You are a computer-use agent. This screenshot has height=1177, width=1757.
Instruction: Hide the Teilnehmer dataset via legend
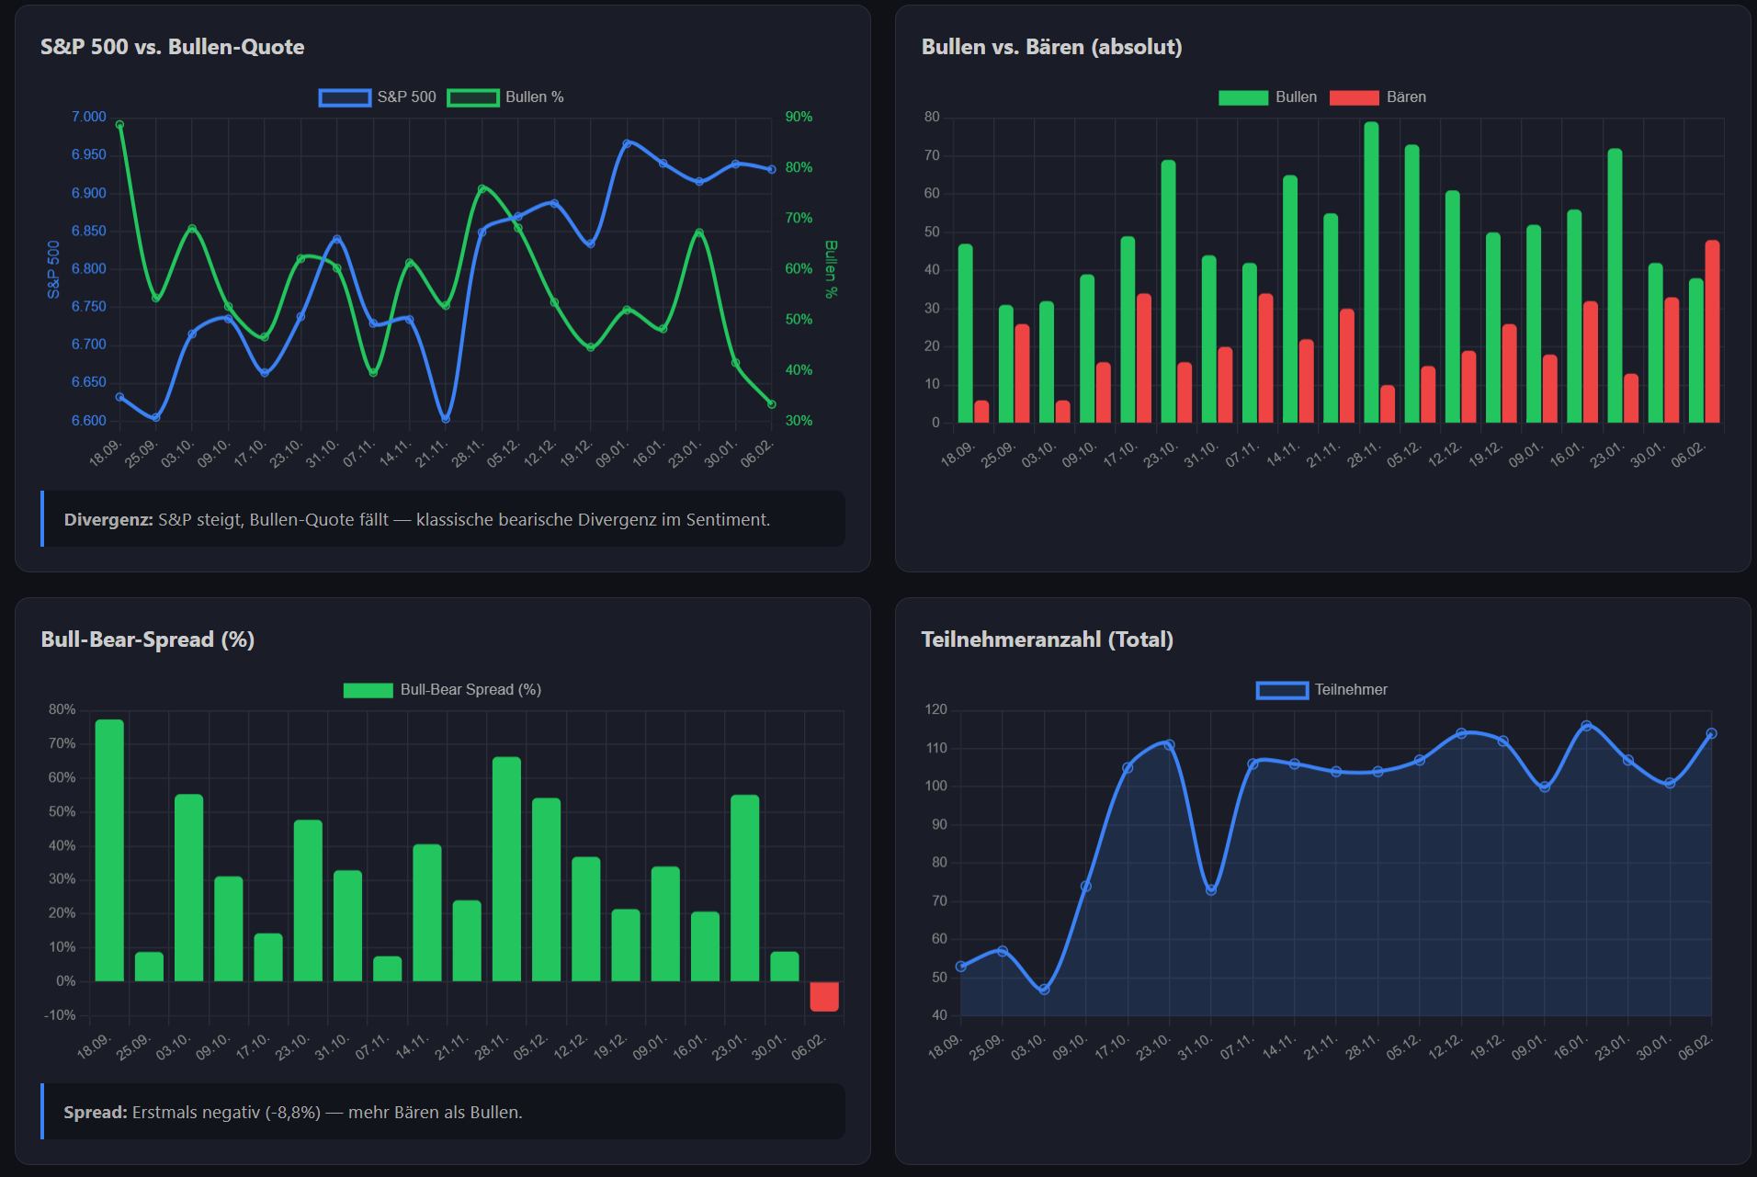1321,690
